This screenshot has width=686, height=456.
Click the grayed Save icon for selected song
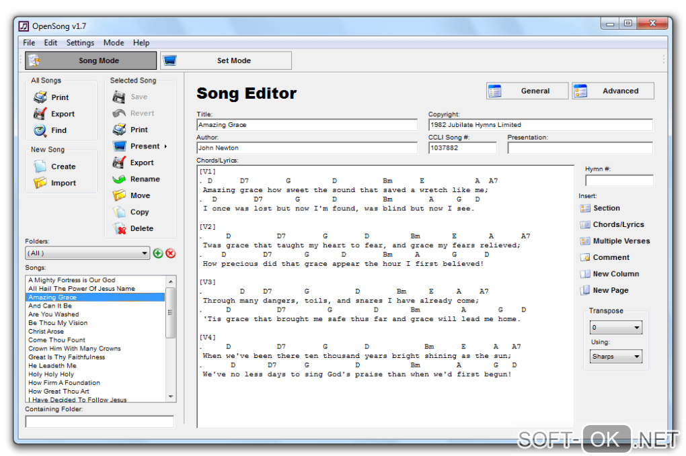(x=118, y=97)
